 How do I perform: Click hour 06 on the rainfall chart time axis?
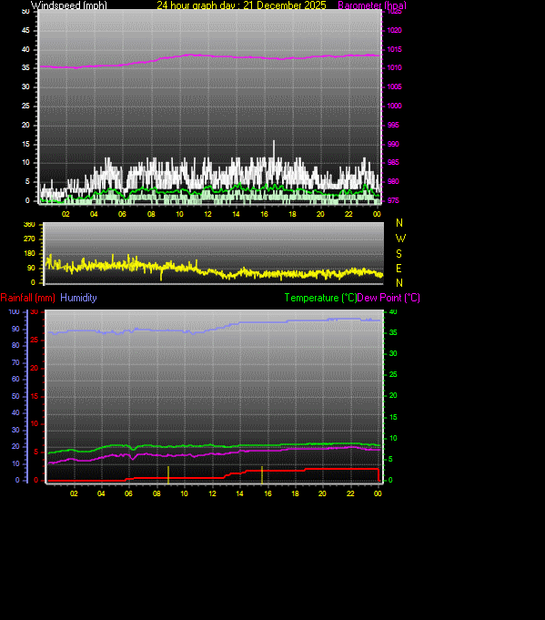[x=128, y=493]
